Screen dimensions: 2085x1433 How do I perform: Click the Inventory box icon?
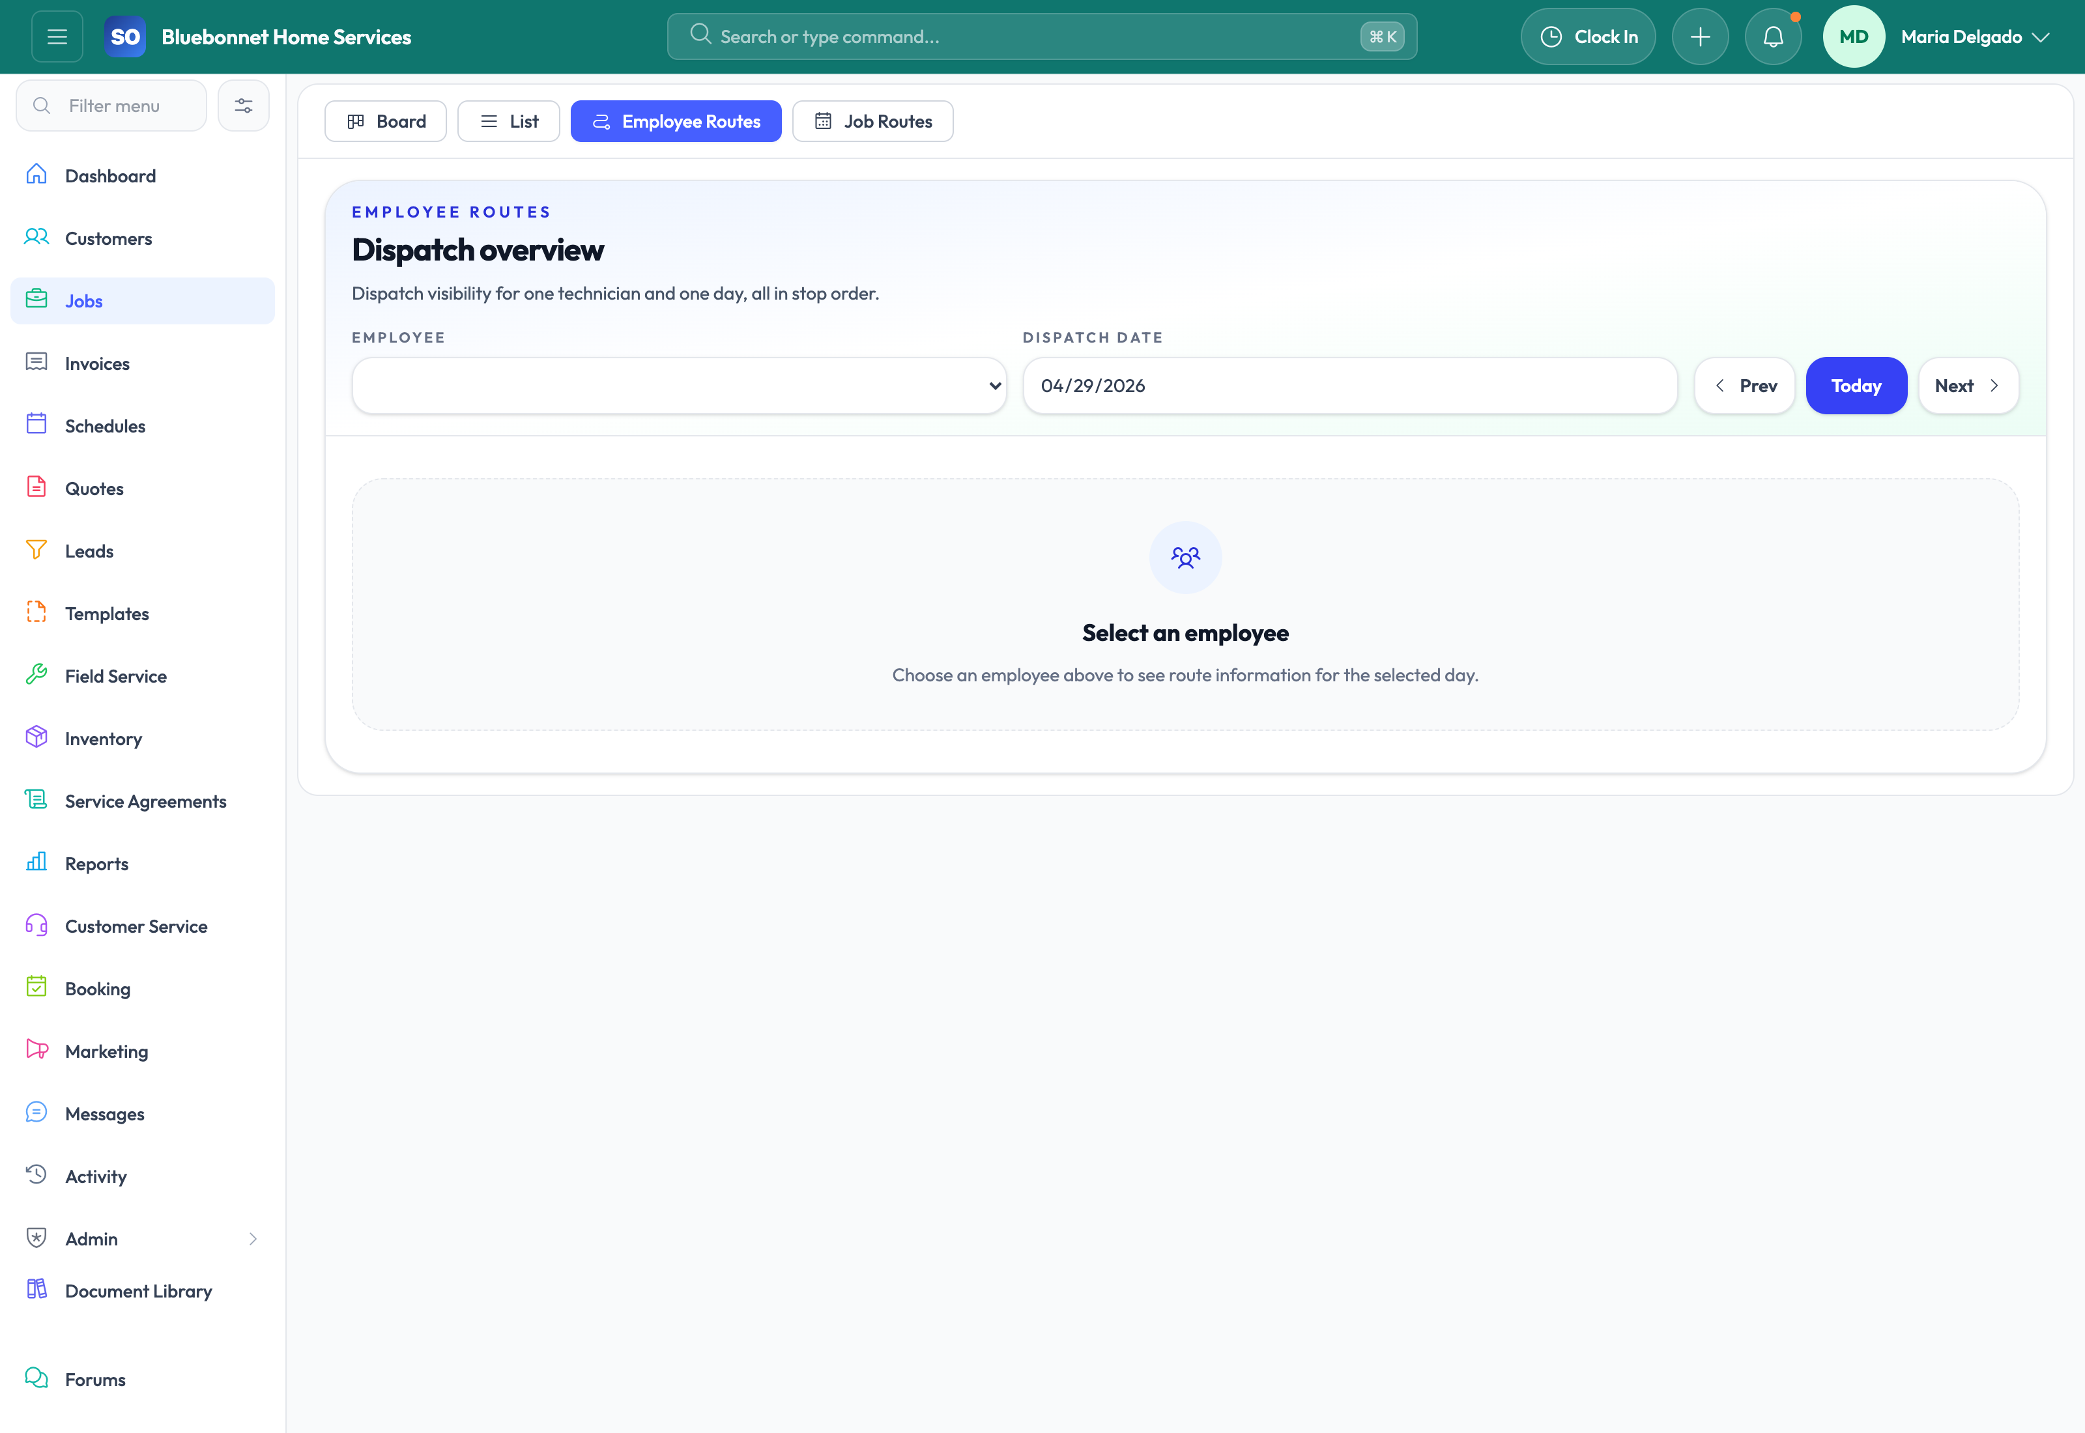click(37, 737)
